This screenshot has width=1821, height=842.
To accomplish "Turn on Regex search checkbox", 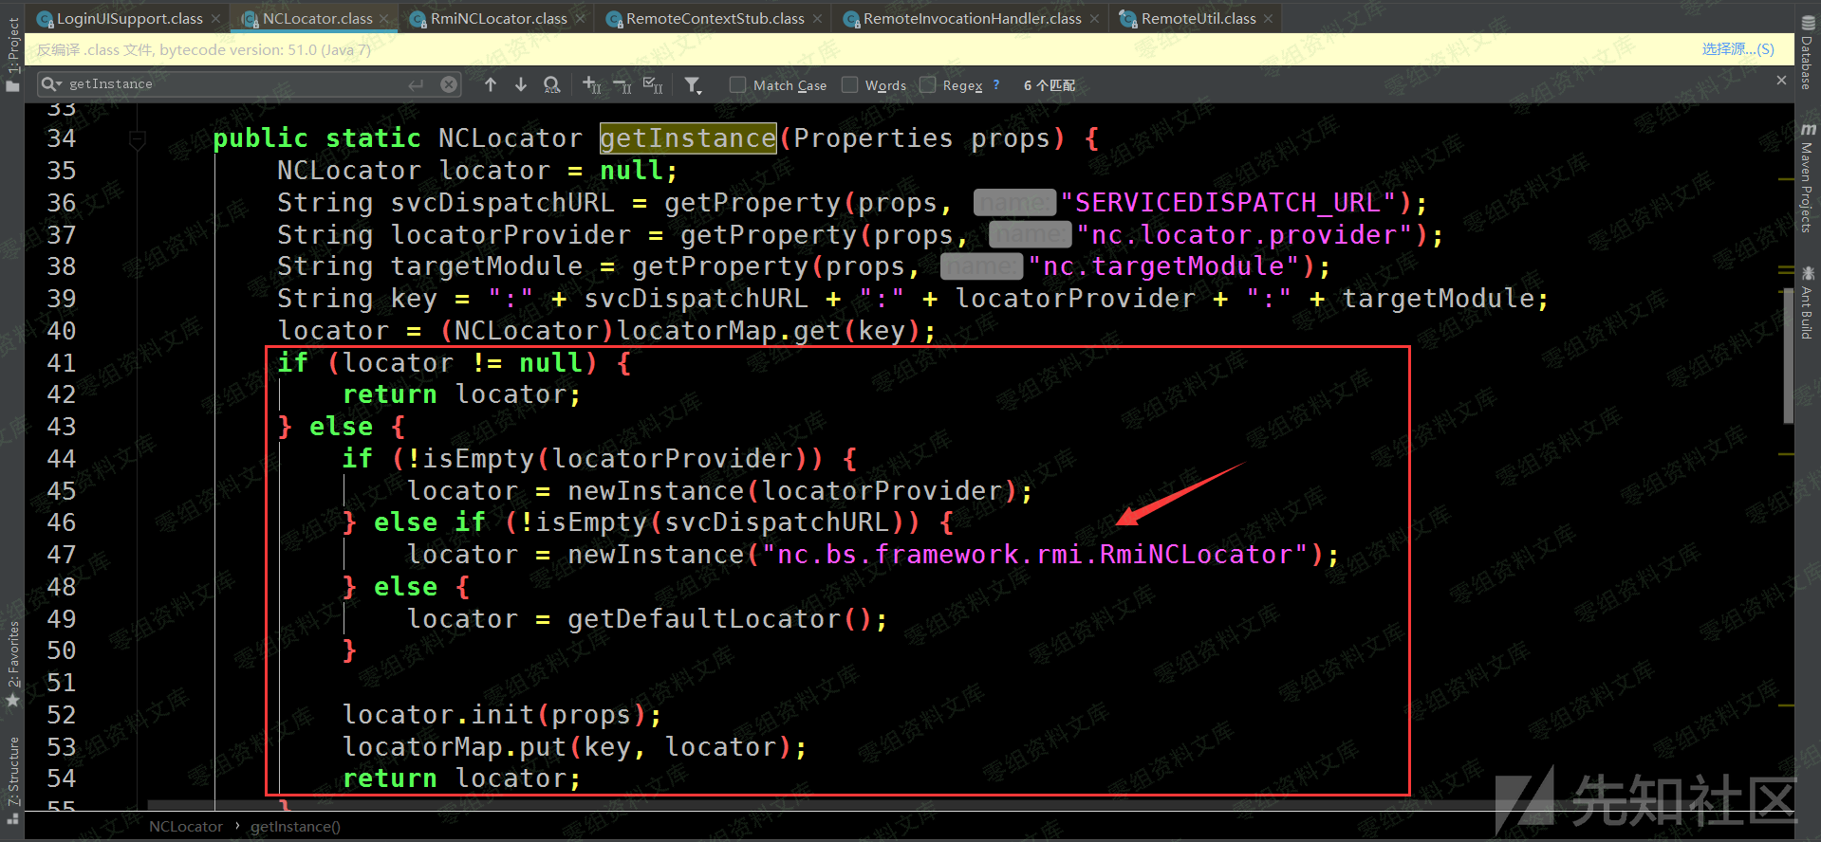I will point(928,85).
